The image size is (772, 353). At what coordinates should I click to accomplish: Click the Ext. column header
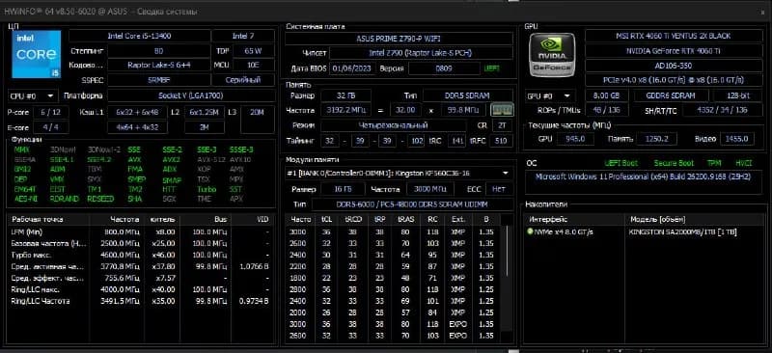coord(457,220)
